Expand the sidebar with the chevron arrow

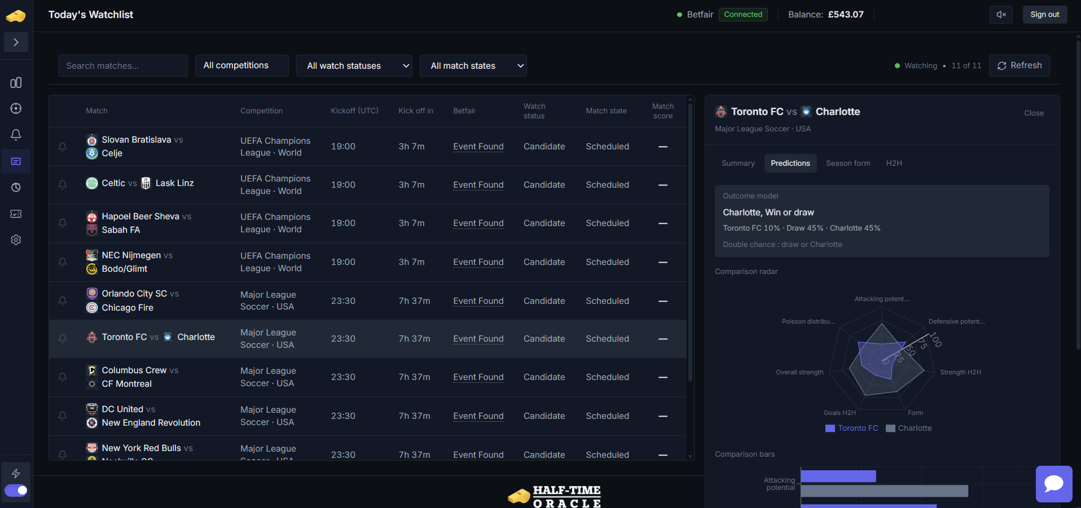(x=16, y=42)
